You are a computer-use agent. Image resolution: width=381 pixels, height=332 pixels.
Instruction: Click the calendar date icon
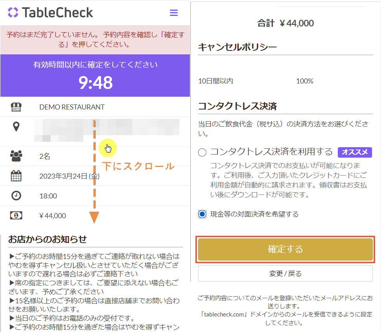(x=16, y=176)
